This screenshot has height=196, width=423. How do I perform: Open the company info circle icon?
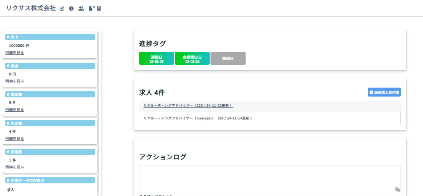[x=71, y=9]
